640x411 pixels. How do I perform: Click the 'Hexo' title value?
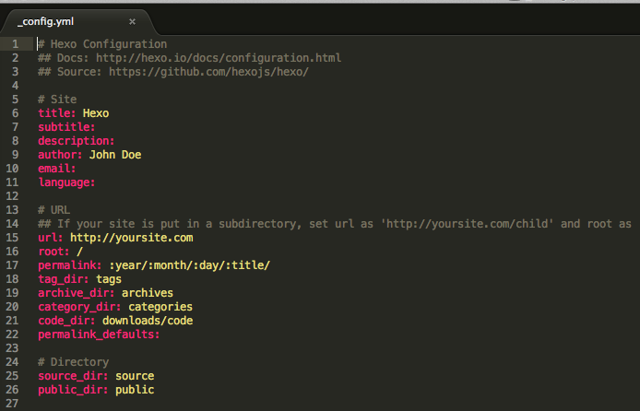(96, 113)
